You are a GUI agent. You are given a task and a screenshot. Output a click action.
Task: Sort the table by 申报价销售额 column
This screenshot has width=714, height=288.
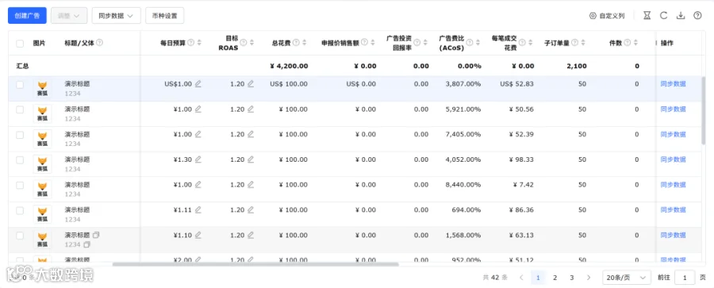(x=373, y=43)
